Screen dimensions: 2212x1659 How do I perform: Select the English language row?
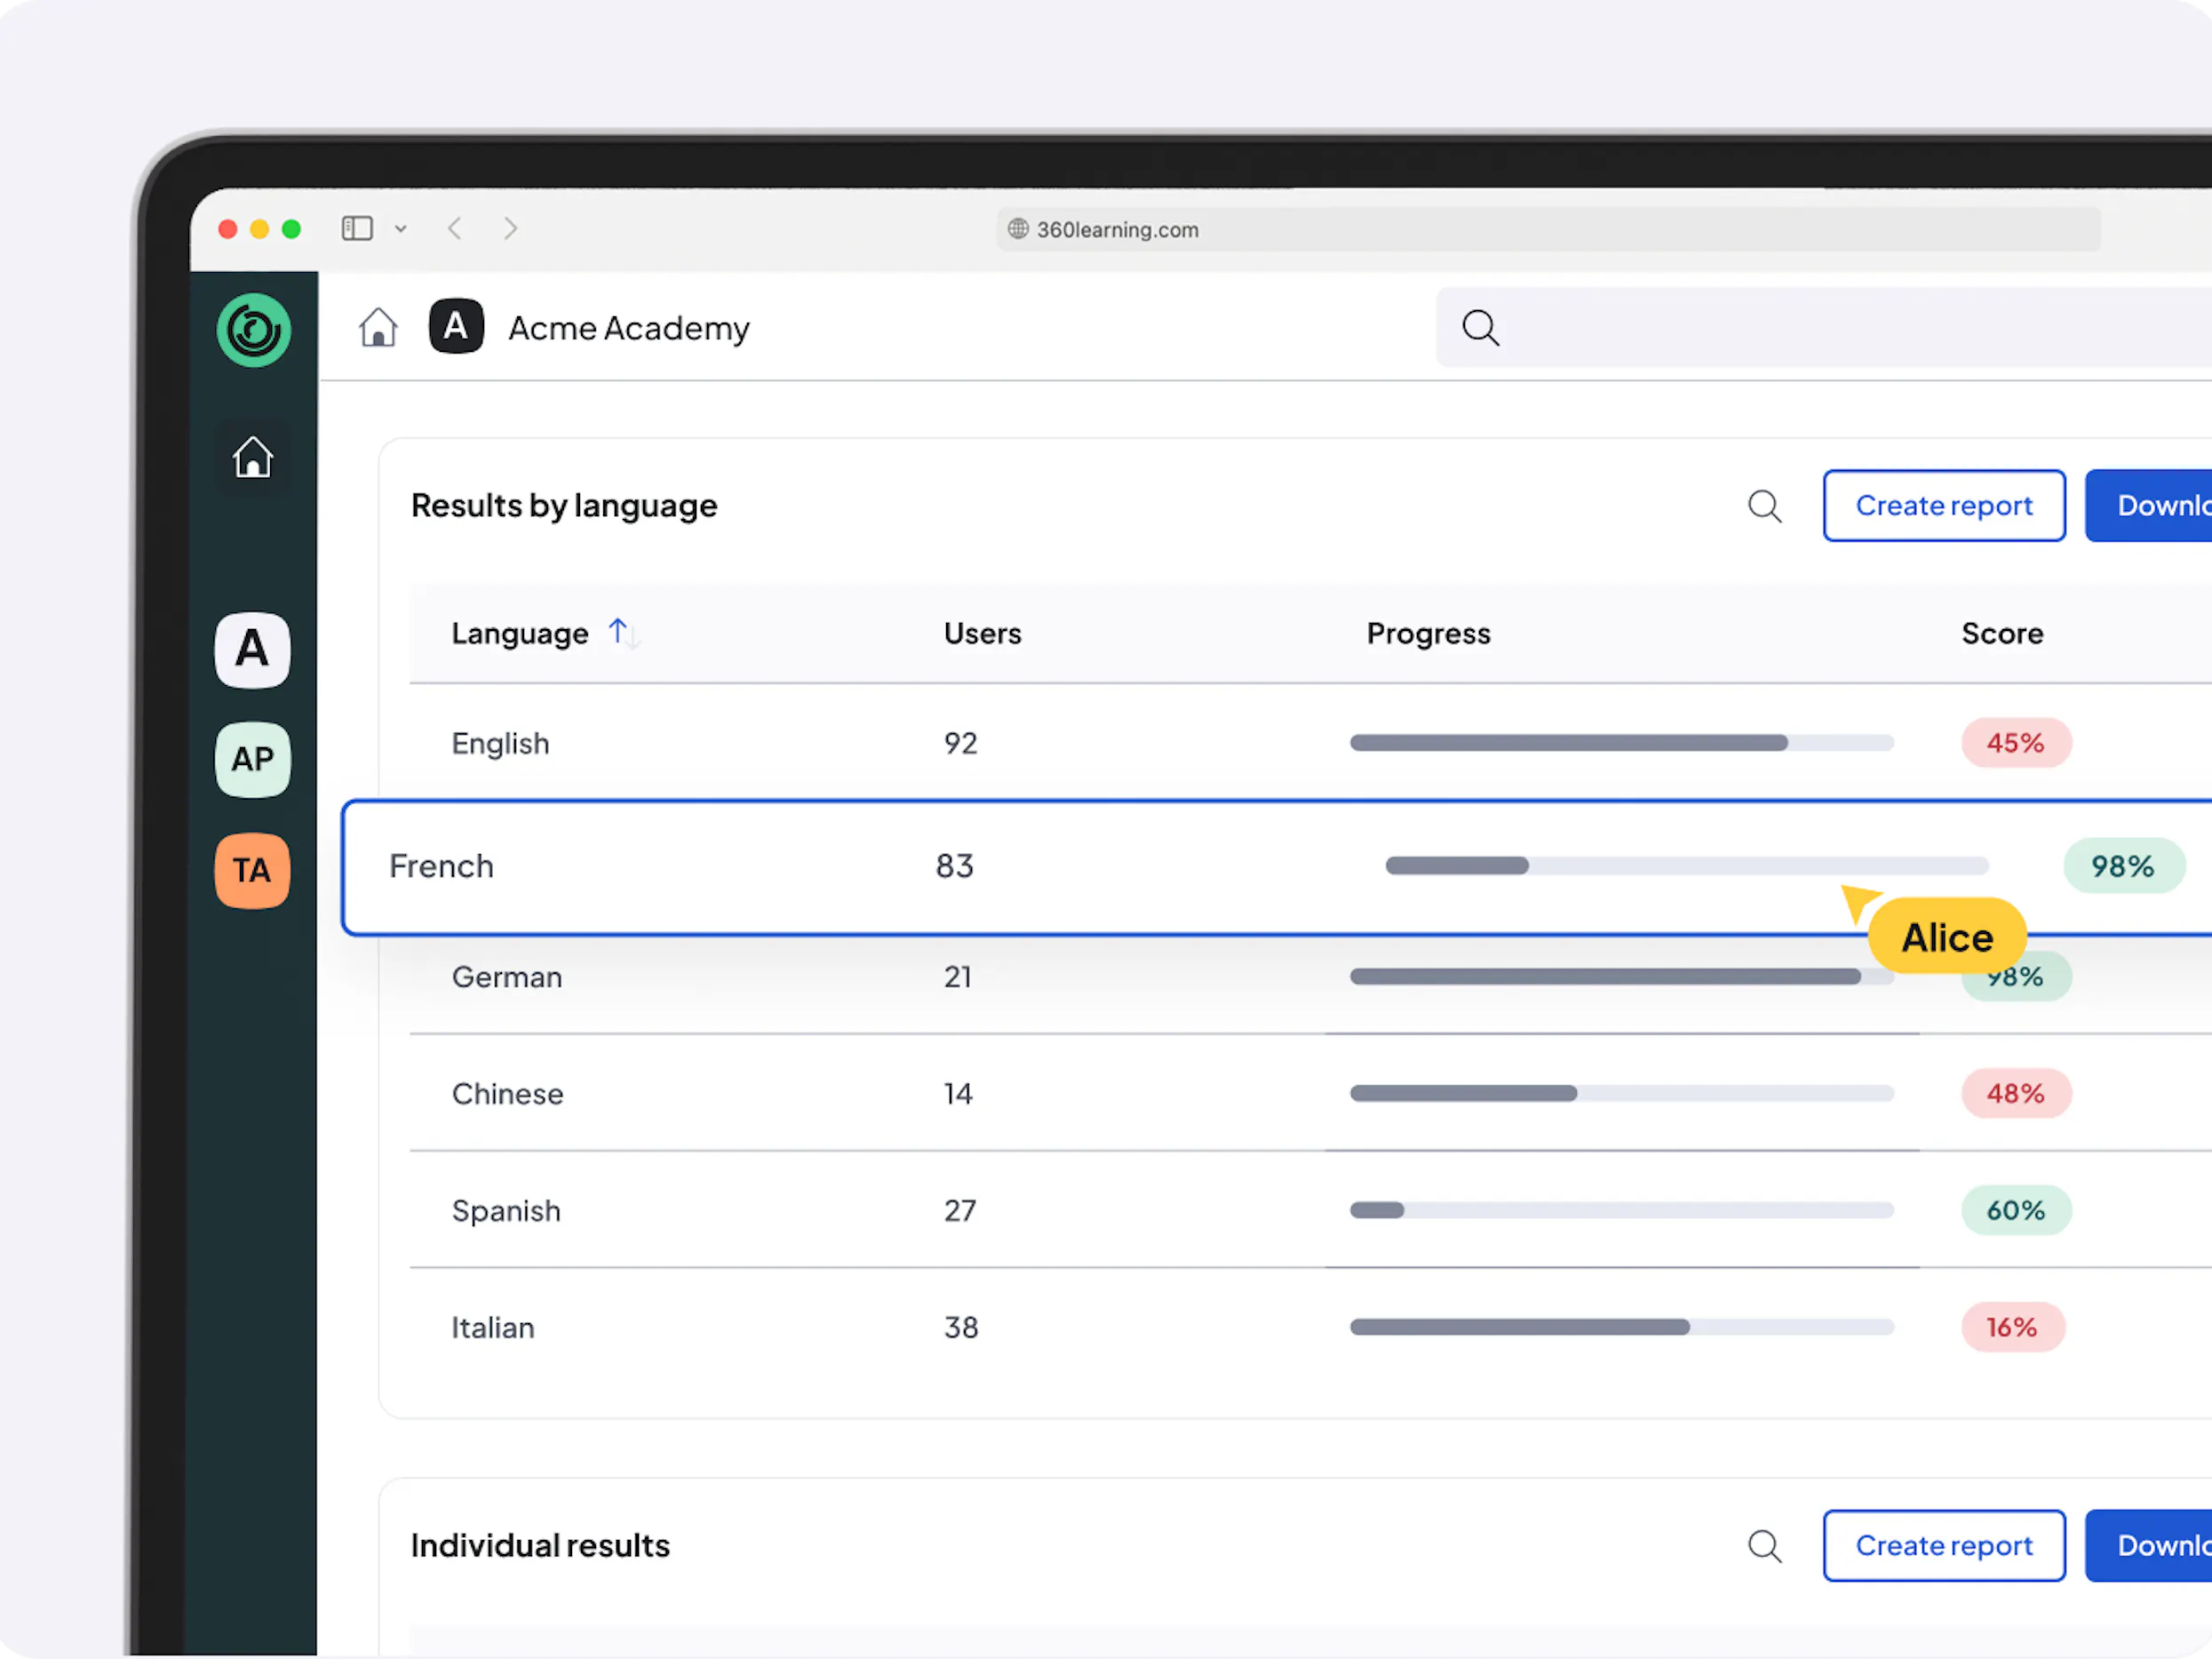1311,743
